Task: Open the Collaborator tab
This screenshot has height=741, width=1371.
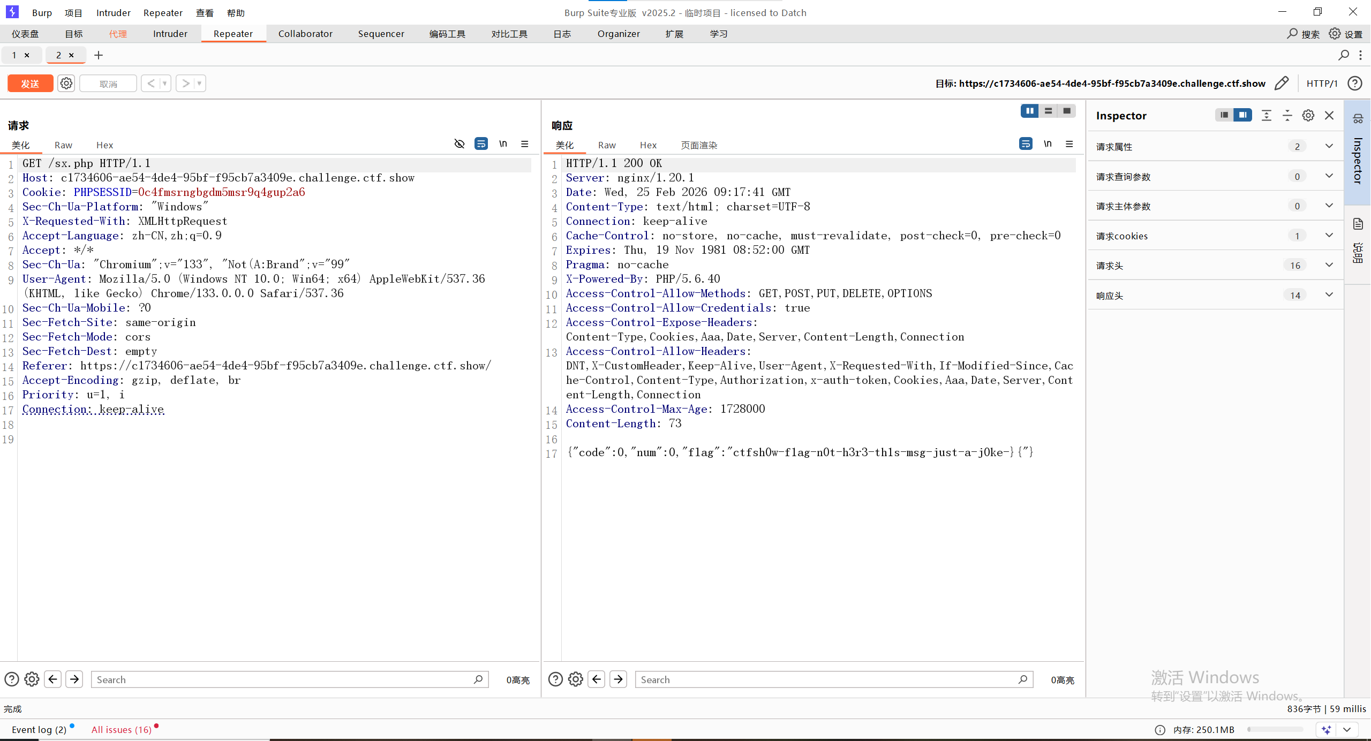Action: [305, 34]
